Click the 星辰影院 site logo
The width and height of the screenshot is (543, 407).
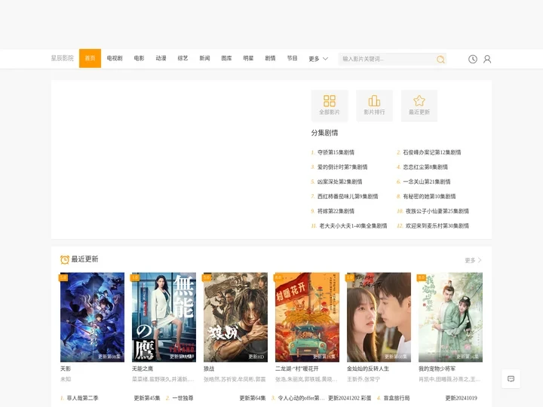63,58
